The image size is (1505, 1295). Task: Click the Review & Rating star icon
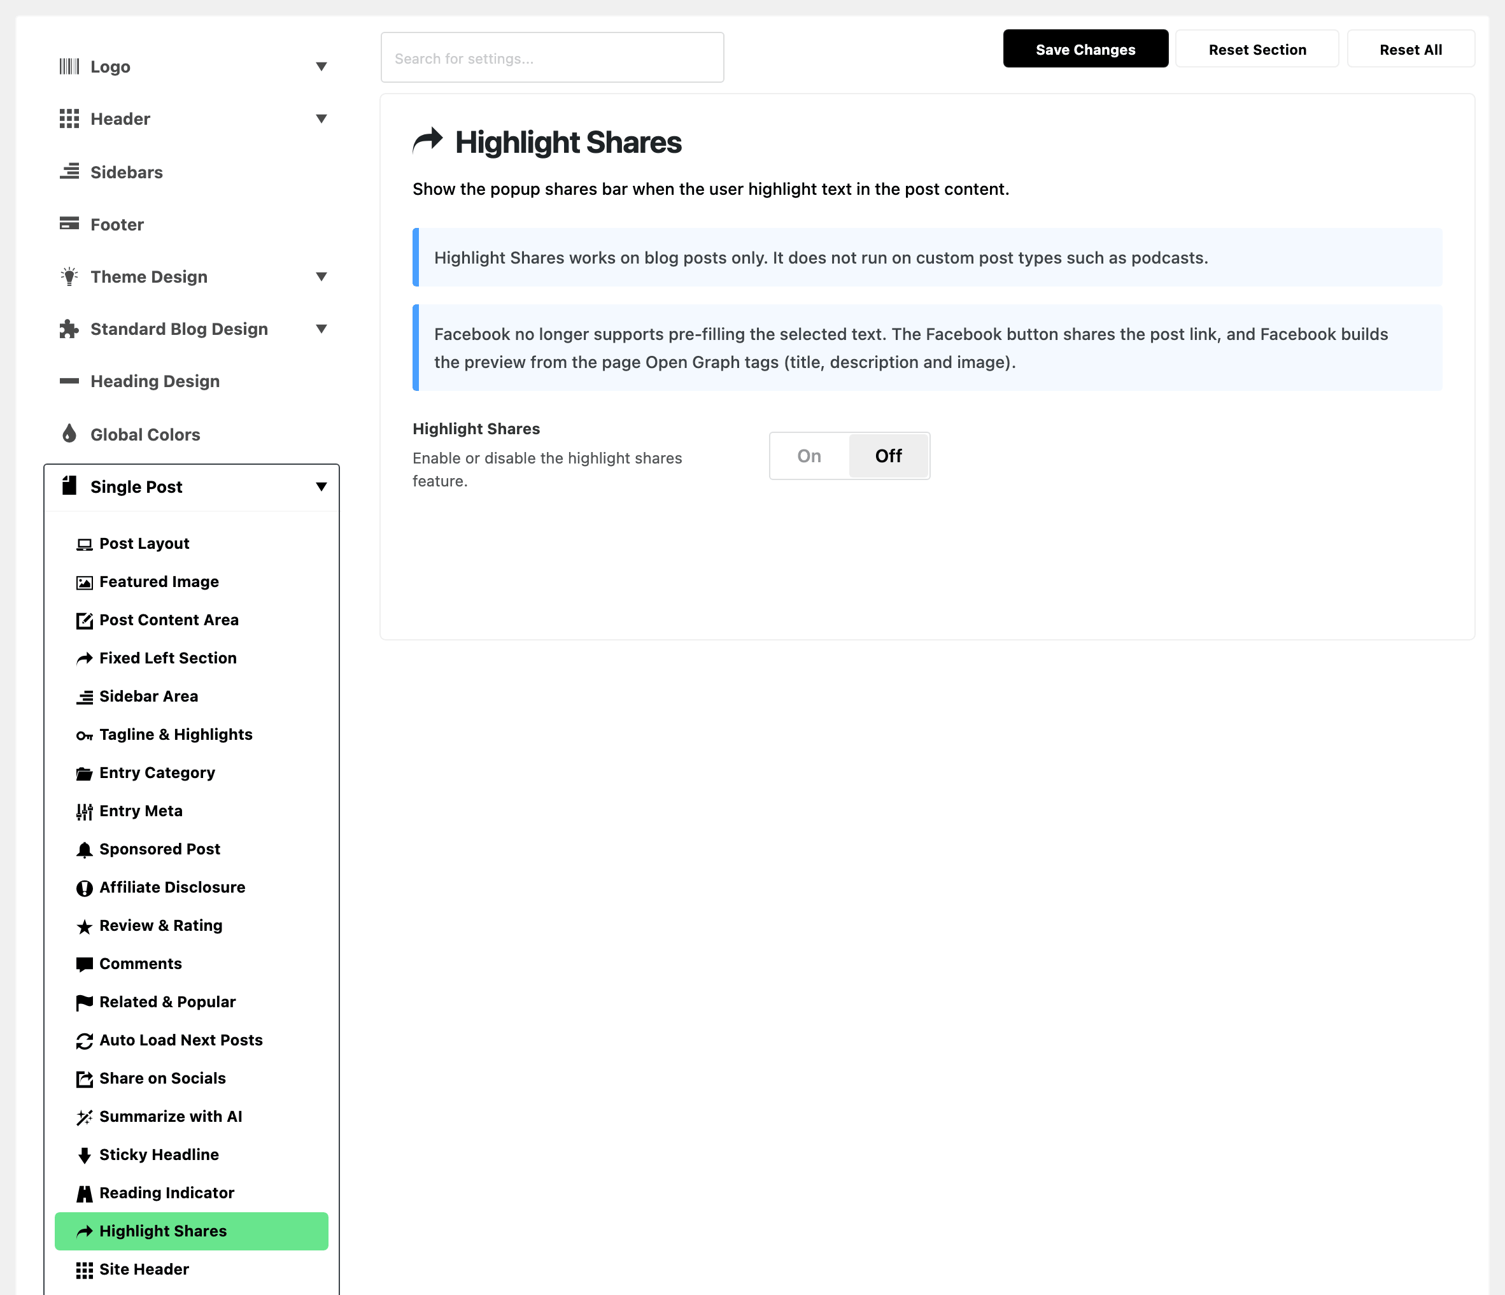pos(84,927)
